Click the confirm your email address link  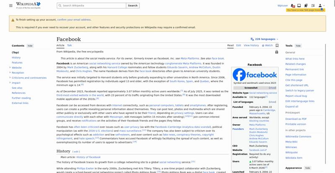pos(74,20)
